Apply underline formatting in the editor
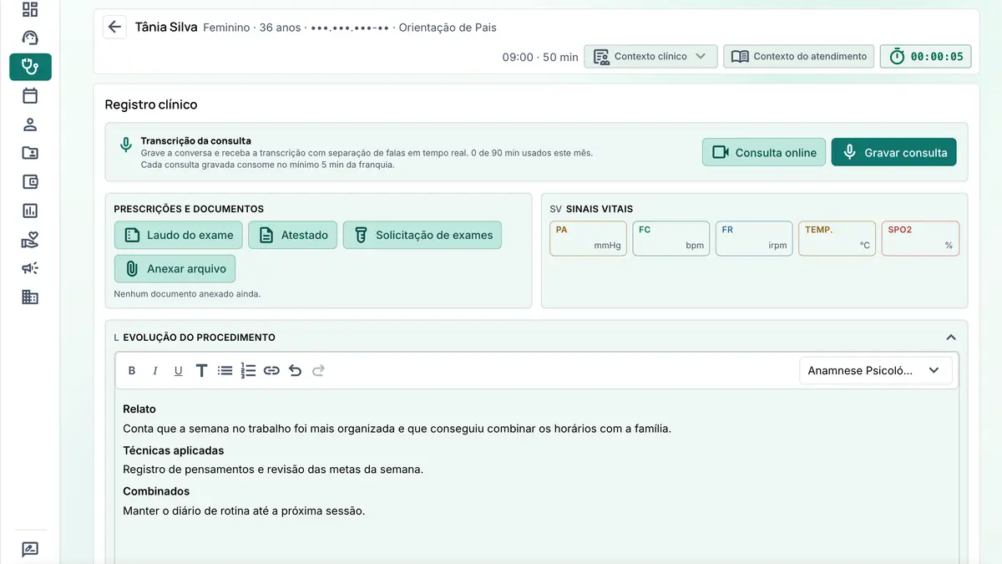The width and height of the screenshot is (1002, 564). tap(178, 370)
